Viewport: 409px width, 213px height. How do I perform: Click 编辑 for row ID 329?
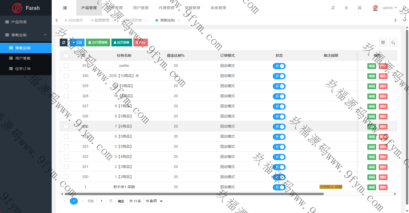tap(372, 86)
